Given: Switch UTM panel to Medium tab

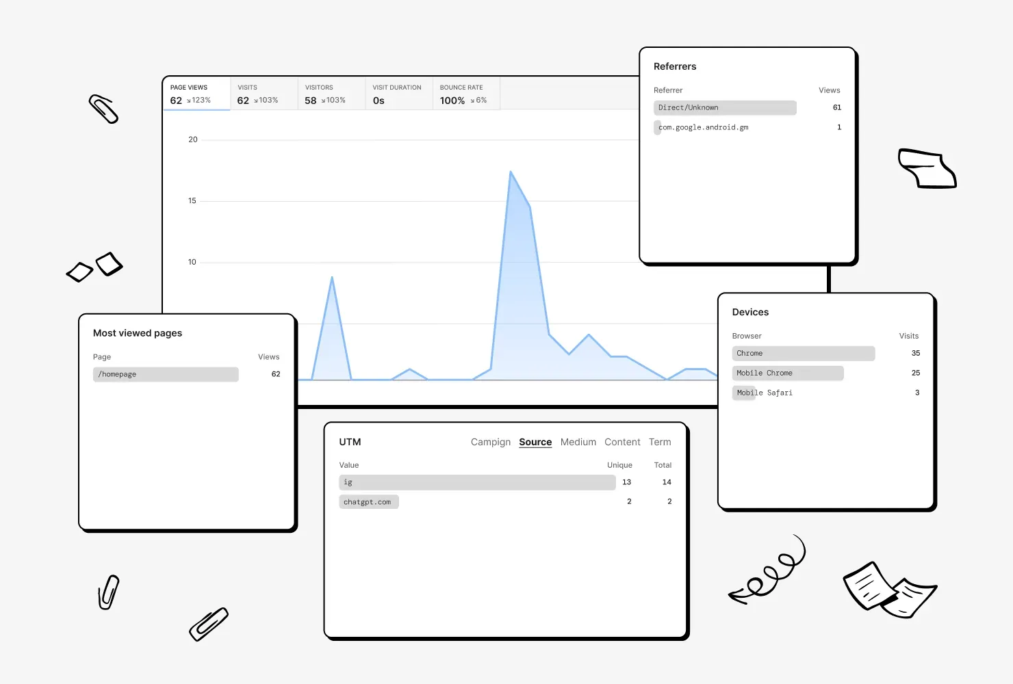Looking at the screenshot, I should [578, 443].
